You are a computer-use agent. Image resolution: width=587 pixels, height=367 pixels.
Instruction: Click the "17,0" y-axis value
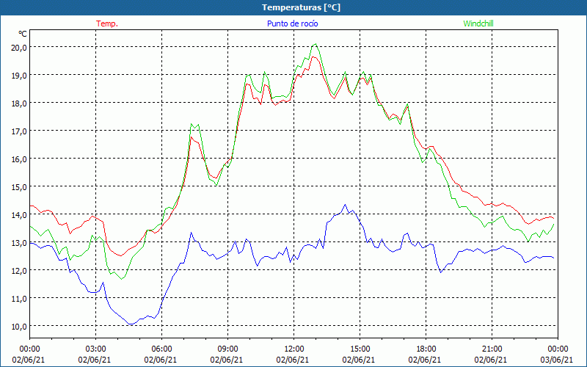(x=19, y=131)
